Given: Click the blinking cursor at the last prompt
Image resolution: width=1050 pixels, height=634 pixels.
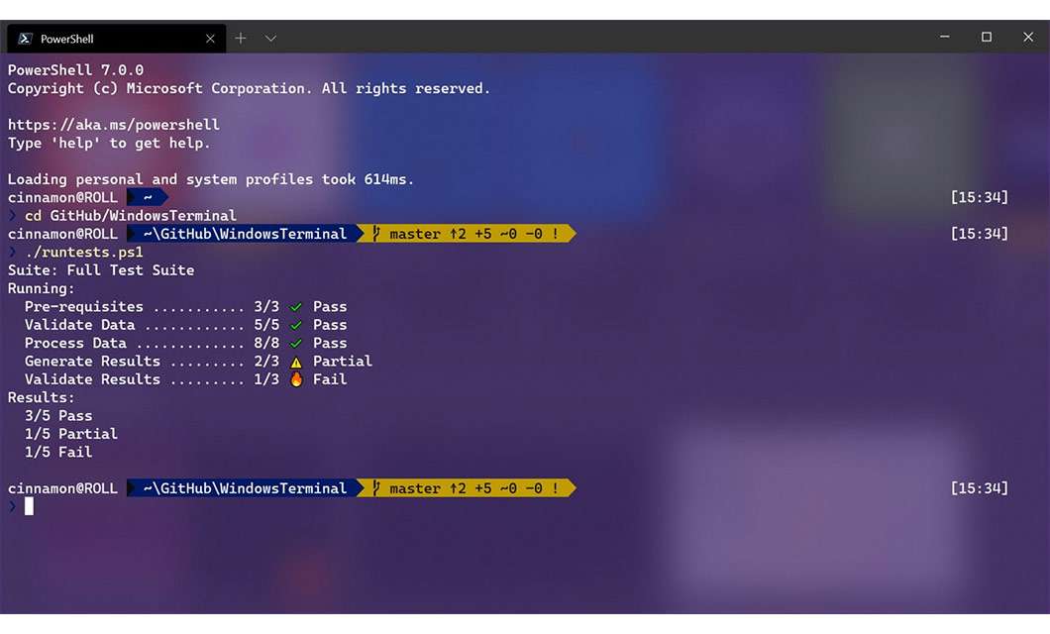Looking at the screenshot, I should 30,506.
